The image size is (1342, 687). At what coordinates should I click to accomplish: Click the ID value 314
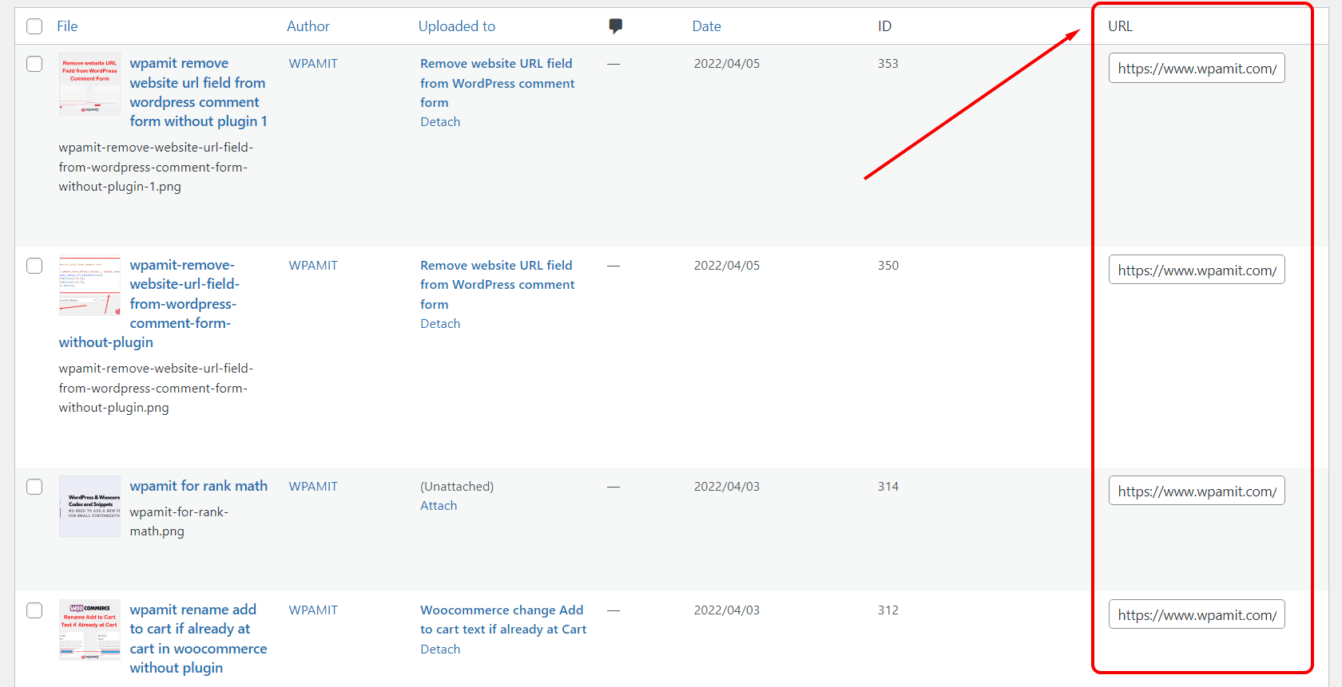[888, 487]
